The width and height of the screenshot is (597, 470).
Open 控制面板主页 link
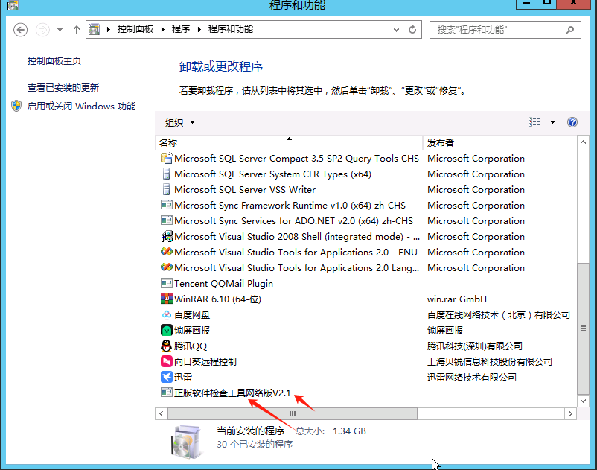point(54,61)
